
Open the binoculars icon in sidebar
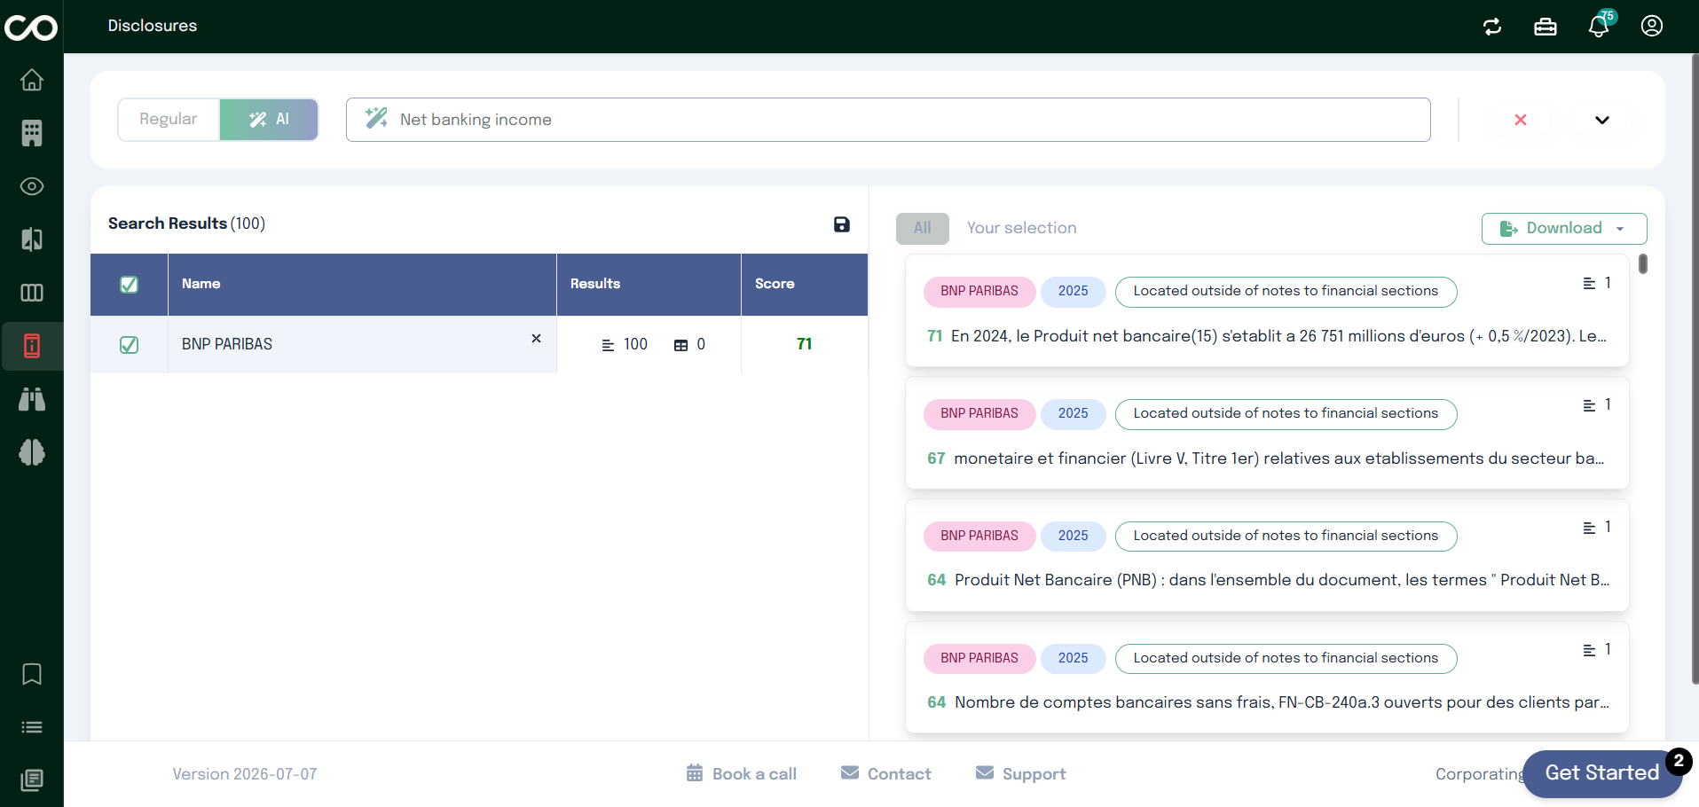coord(32,399)
